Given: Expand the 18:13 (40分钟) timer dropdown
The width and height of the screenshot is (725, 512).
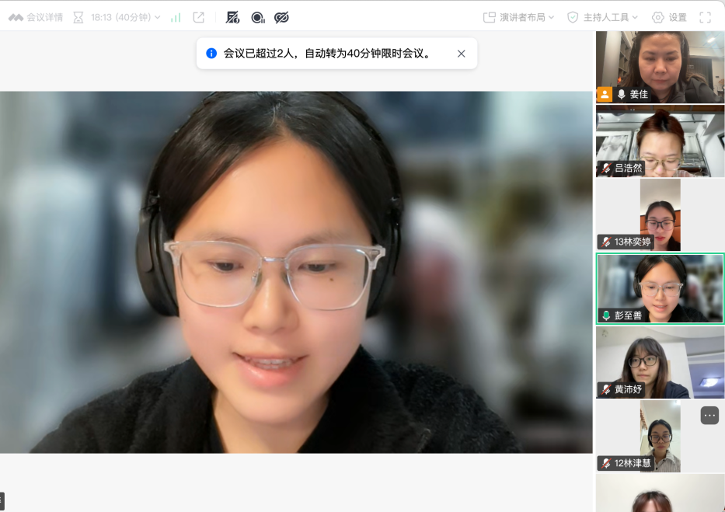Looking at the screenshot, I should (125, 17).
